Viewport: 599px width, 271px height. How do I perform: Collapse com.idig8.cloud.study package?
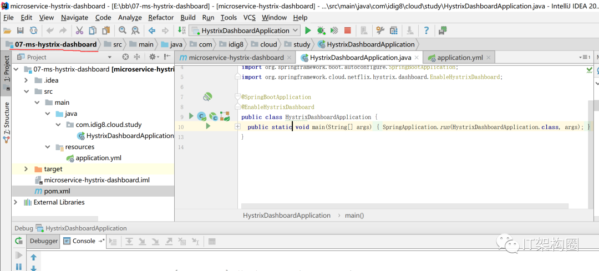[x=58, y=125]
